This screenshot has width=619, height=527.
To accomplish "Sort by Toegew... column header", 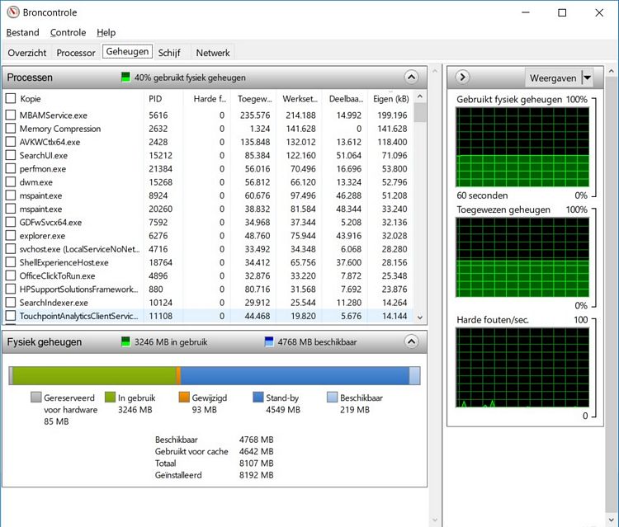I will (x=254, y=99).
